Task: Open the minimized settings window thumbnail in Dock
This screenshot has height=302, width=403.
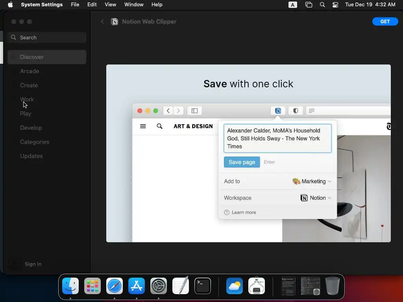Action: pyautogui.click(x=310, y=286)
